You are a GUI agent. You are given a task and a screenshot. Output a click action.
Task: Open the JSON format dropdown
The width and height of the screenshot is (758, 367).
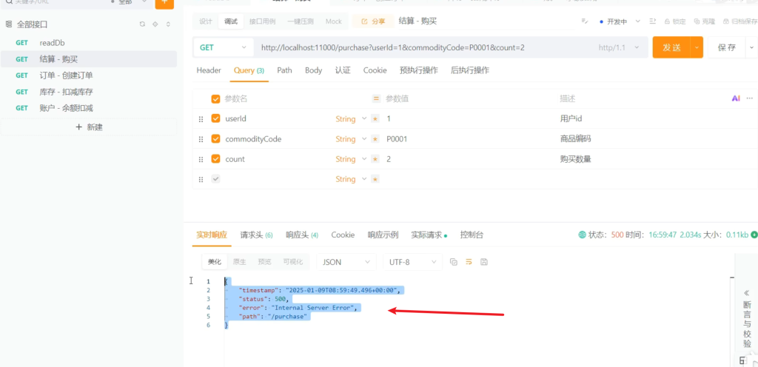pos(346,262)
